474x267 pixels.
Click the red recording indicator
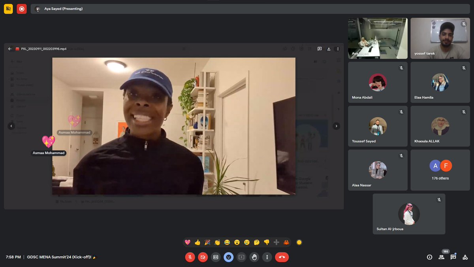(22, 9)
